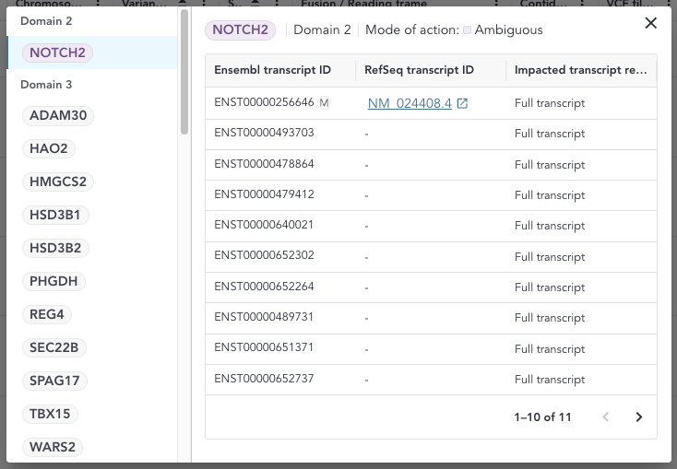Open external link icon beside NM_024408.4
This screenshot has height=469, width=677.
click(463, 103)
